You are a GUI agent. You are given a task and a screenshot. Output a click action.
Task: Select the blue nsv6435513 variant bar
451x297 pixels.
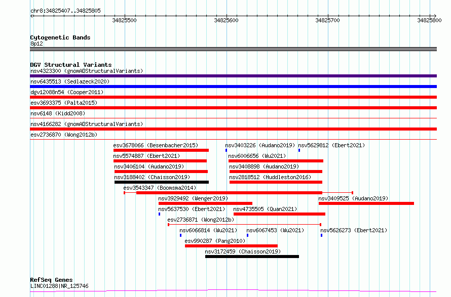[233, 87]
